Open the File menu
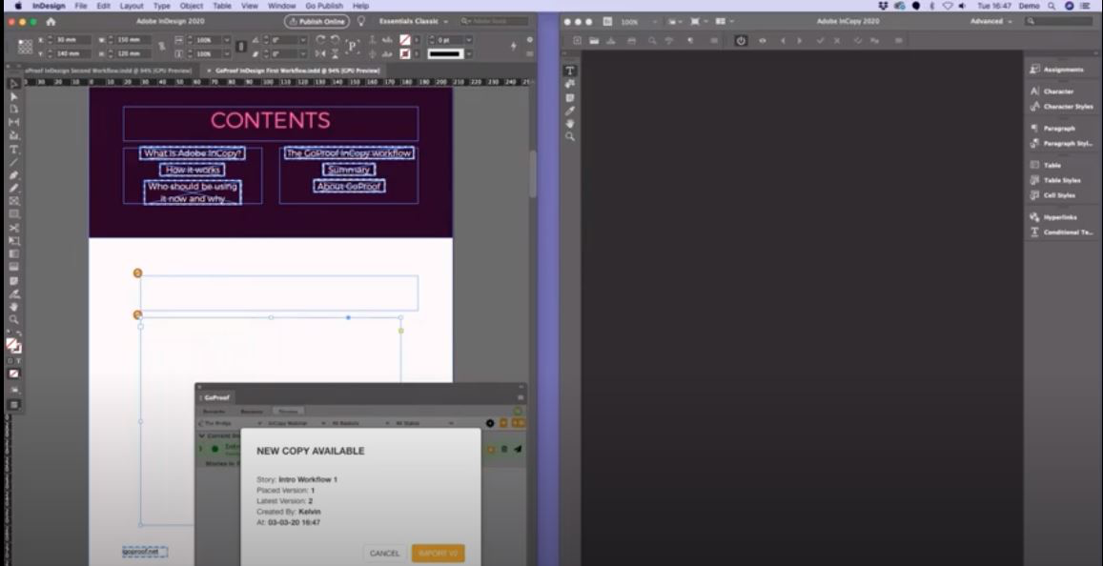The height and width of the screenshot is (566, 1103). [x=81, y=6]
